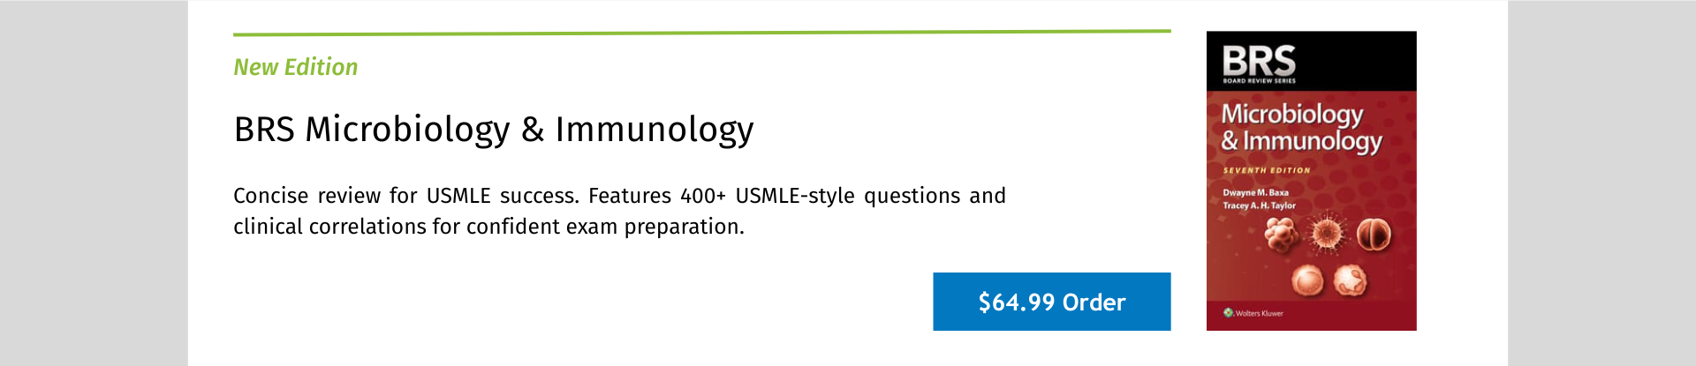This screenshot has height=366, width=1696.
Task: Click the Board Review Series text on cover
Action: (1259, 81)
